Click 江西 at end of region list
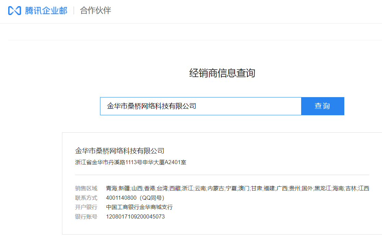The height and width of the screenshot is (238, 382). (363, 188)
